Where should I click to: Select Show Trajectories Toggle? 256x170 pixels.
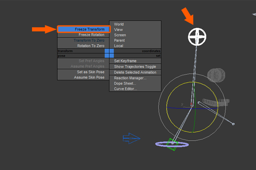pyautogui.click(x=135, y=67)
